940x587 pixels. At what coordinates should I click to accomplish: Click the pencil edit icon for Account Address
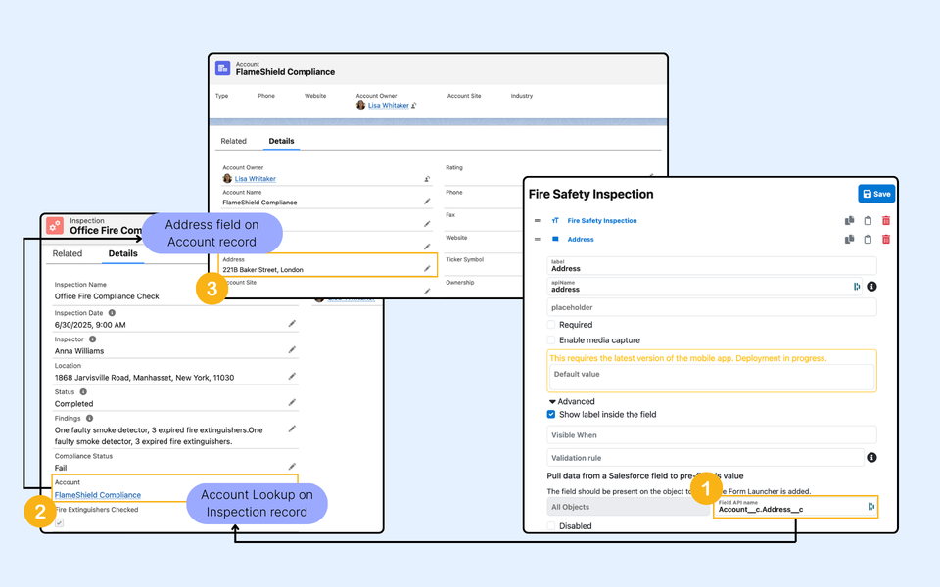[x=426, y=268]
